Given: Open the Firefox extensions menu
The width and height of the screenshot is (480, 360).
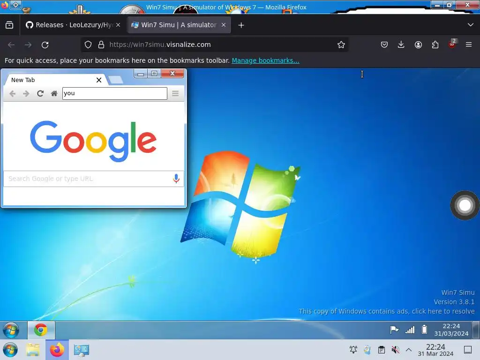Looking at the screenshot, I should click(x=435, y=45).
